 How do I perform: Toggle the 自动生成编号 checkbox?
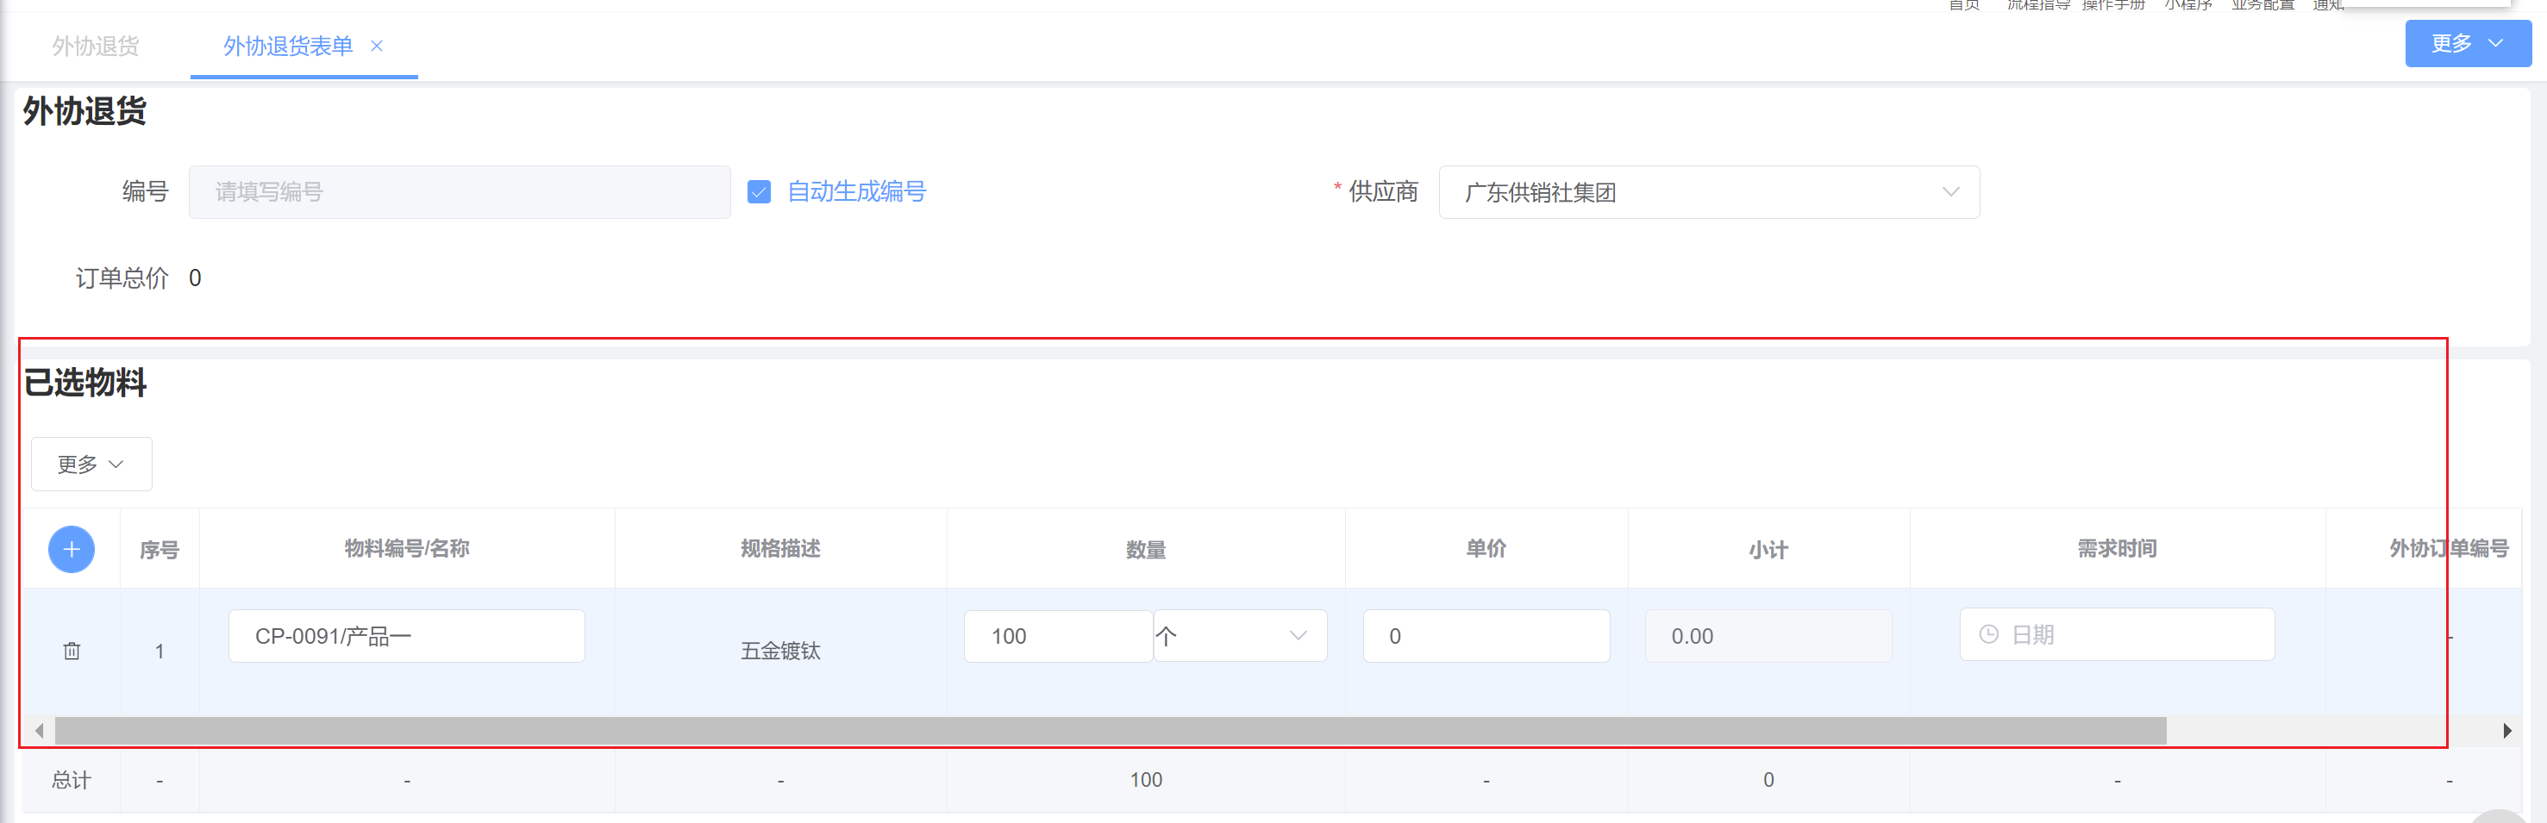coord(759,191)
